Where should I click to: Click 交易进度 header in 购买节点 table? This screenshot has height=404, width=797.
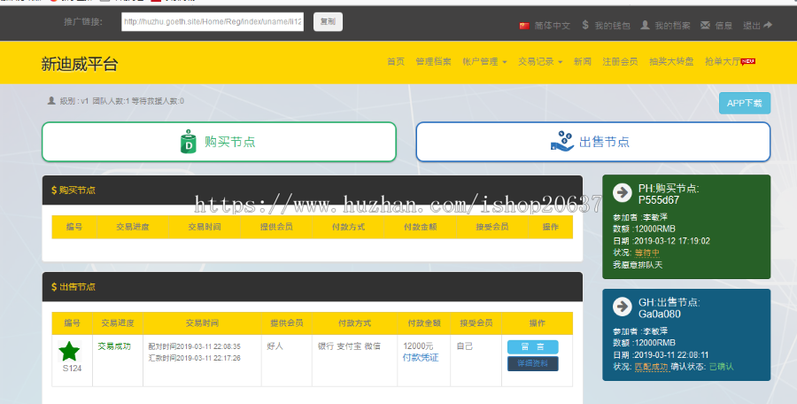pyautogui.click(x=132, y=227)
